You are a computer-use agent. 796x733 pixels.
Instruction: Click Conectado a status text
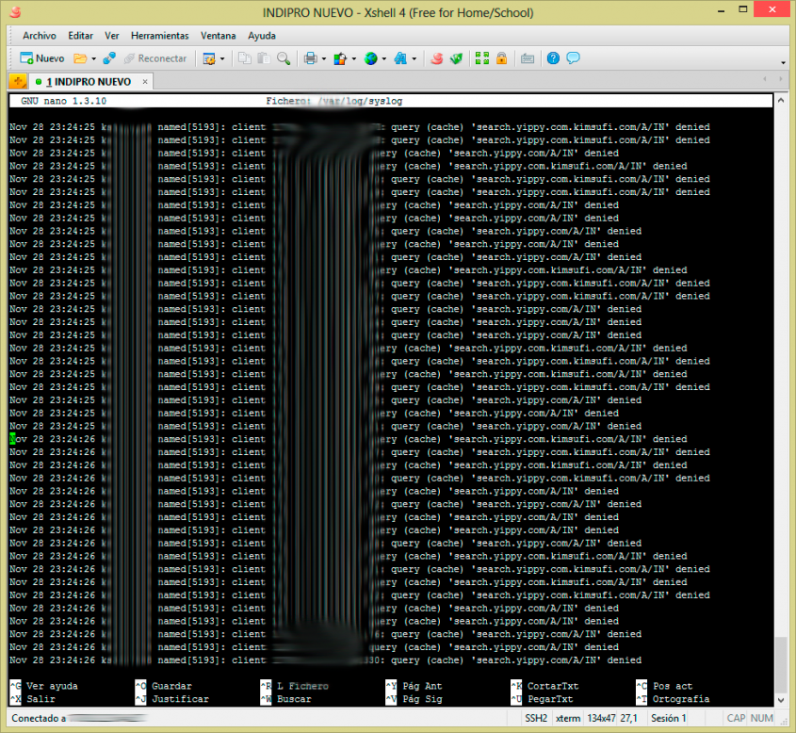[x=39, y=718]
